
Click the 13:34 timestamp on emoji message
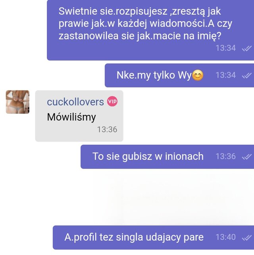[225, 75]
